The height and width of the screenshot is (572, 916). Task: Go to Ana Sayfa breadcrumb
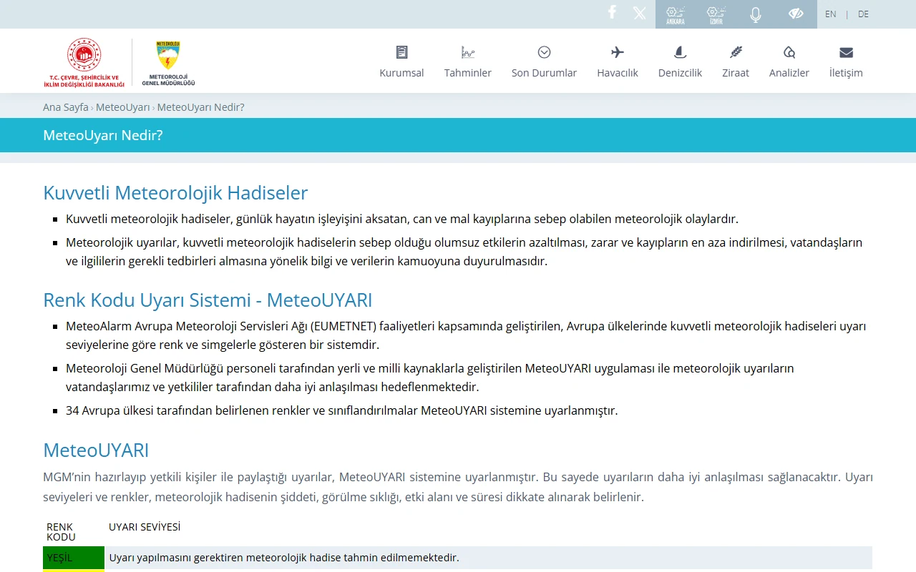pyautogui.click(x=66, y=107)
